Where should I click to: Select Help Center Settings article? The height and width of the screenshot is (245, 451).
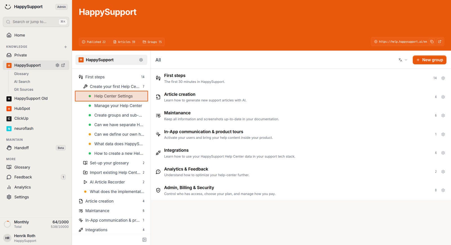[111, 96]
